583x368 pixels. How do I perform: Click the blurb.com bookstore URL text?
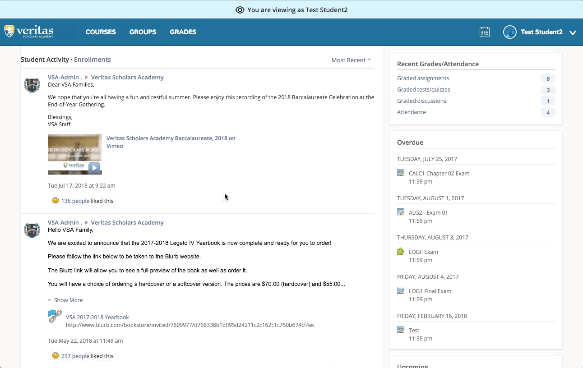tap(190, 325)
